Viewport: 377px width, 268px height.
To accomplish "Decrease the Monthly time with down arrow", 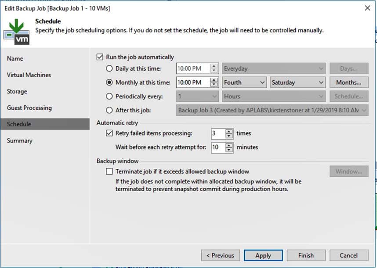I will [214, 85].
